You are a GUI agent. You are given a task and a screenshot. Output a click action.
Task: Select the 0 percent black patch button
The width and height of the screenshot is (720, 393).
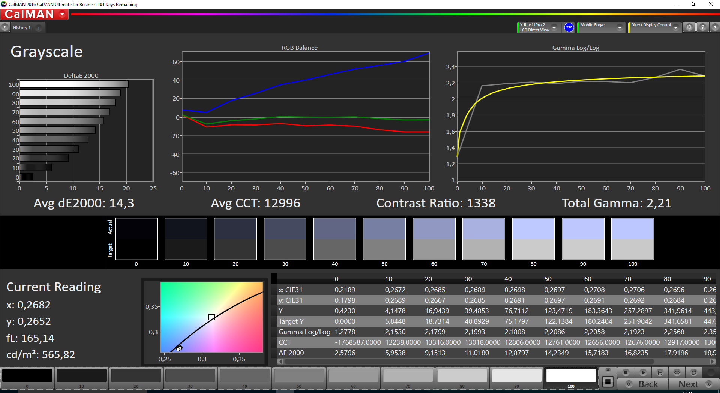coord(27,378)
